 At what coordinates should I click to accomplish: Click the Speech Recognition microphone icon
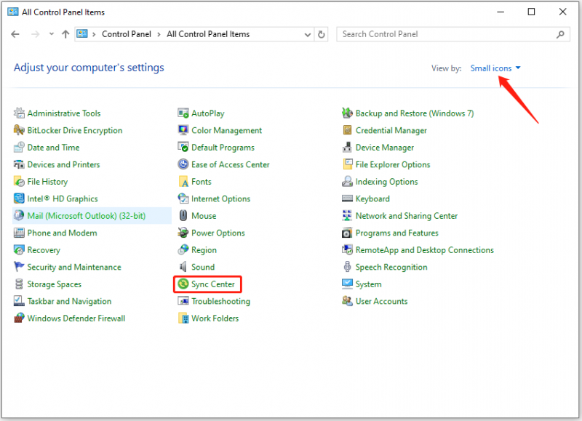[x=347, y=266]
